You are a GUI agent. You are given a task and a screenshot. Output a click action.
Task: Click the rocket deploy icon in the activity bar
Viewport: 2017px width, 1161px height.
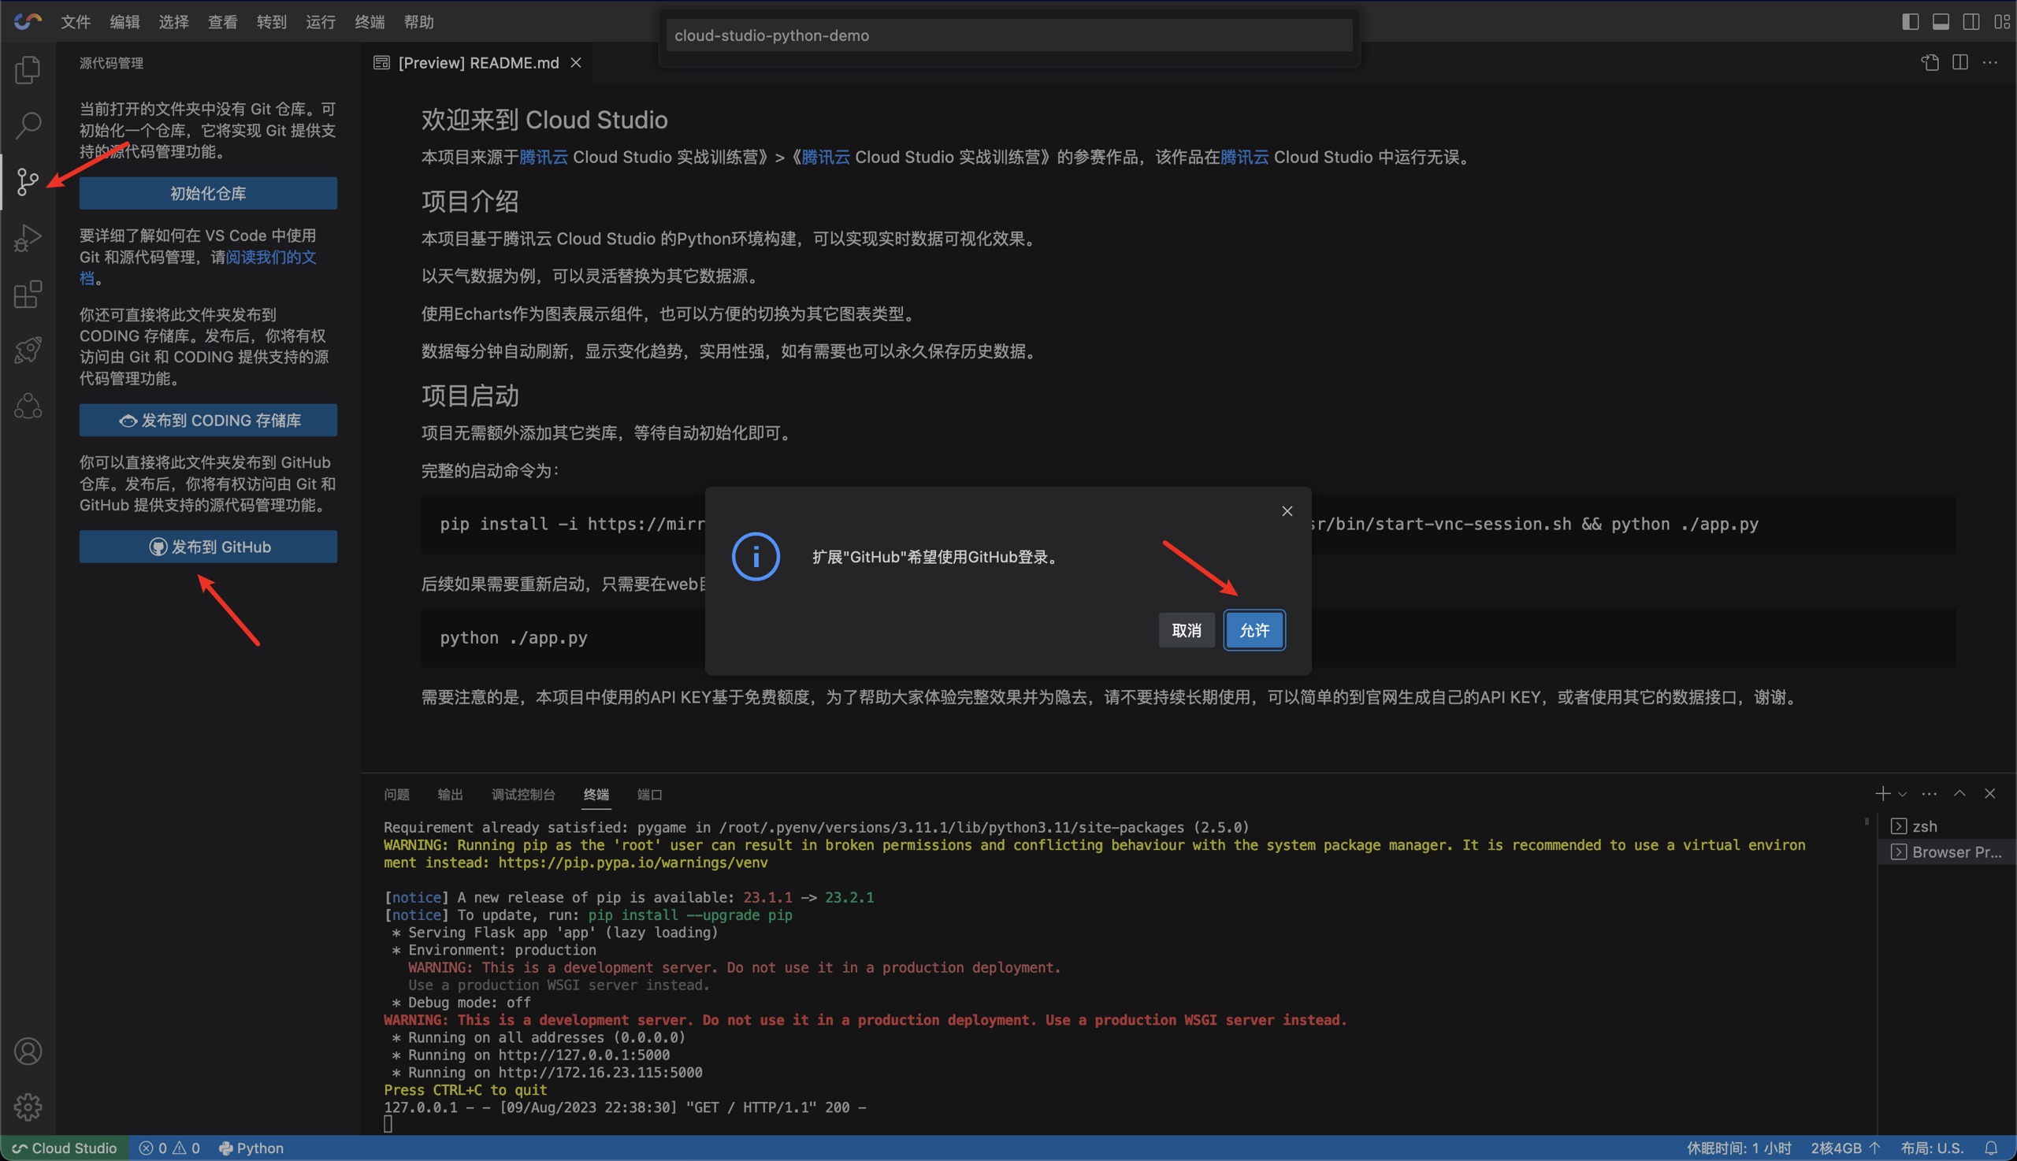(x=28, y=349)
